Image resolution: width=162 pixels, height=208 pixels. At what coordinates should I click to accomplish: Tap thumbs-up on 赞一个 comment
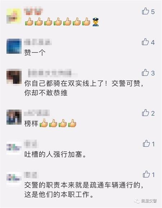[x=145, y=42]
